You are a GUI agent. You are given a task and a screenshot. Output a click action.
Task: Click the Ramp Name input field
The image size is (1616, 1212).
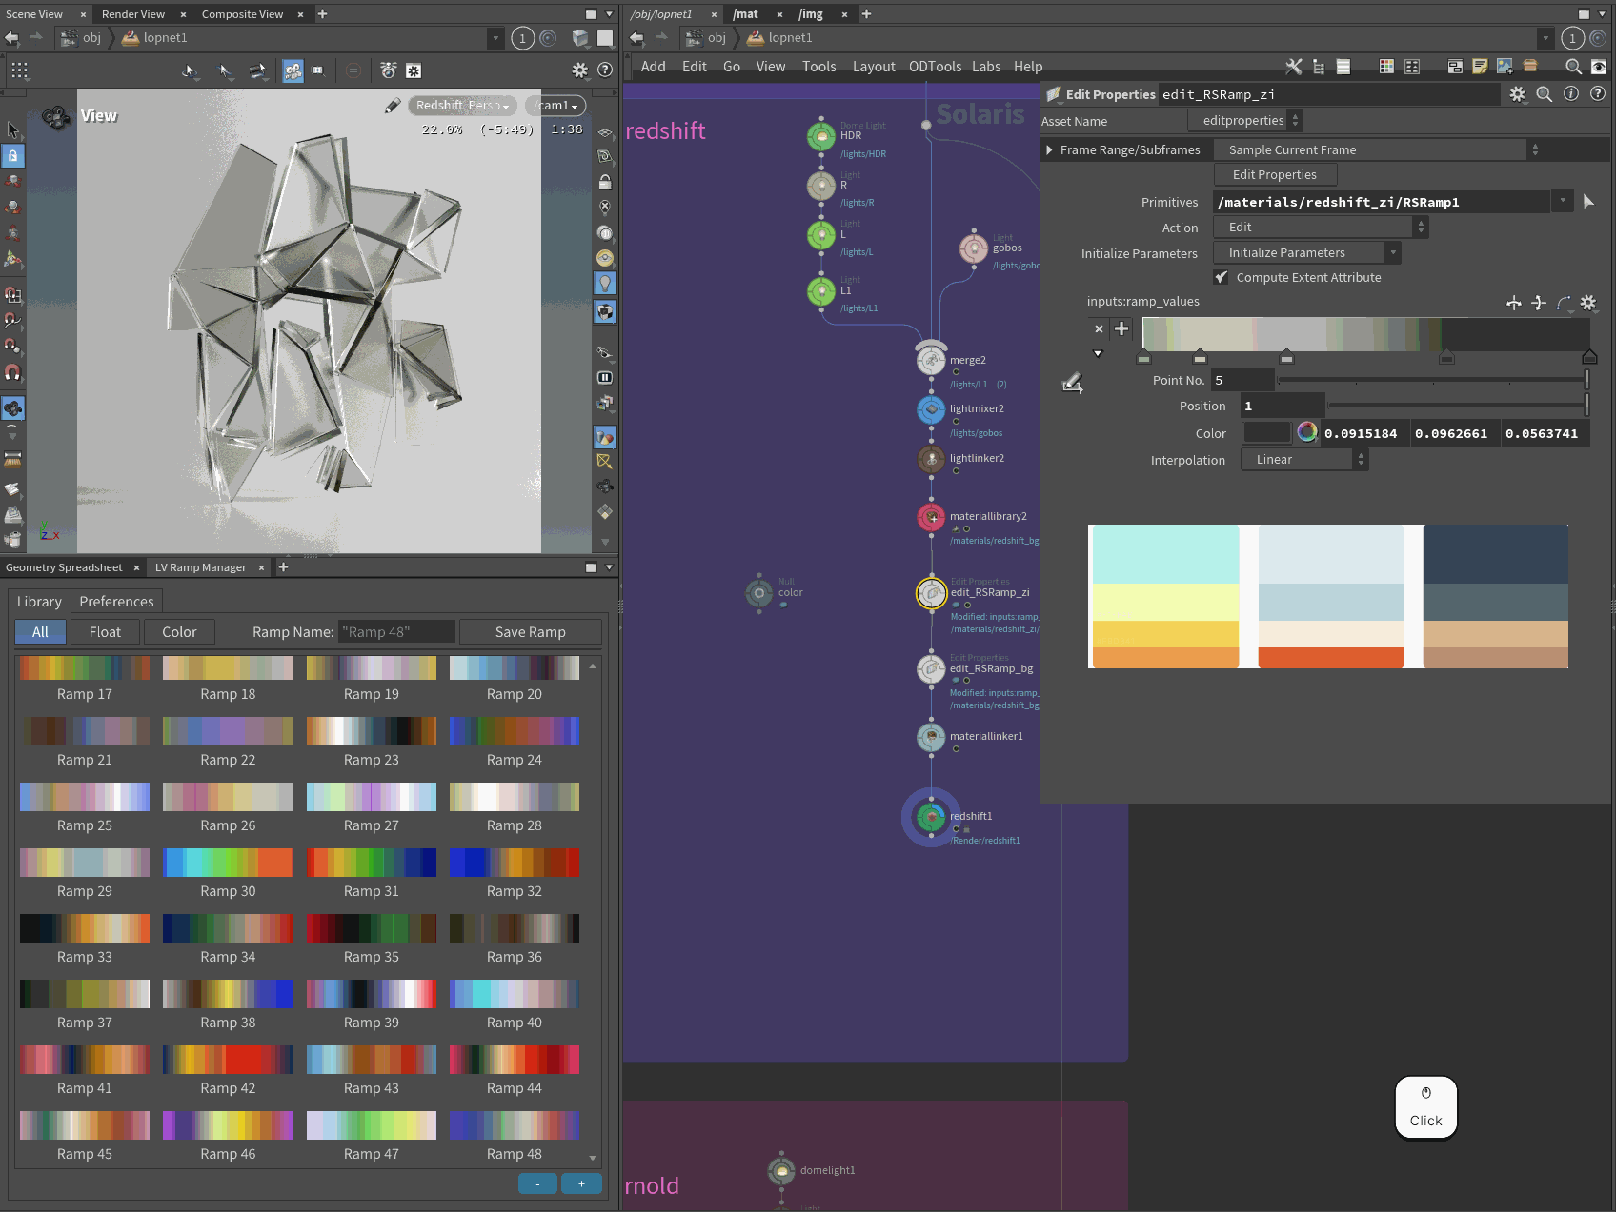(396, 631)
